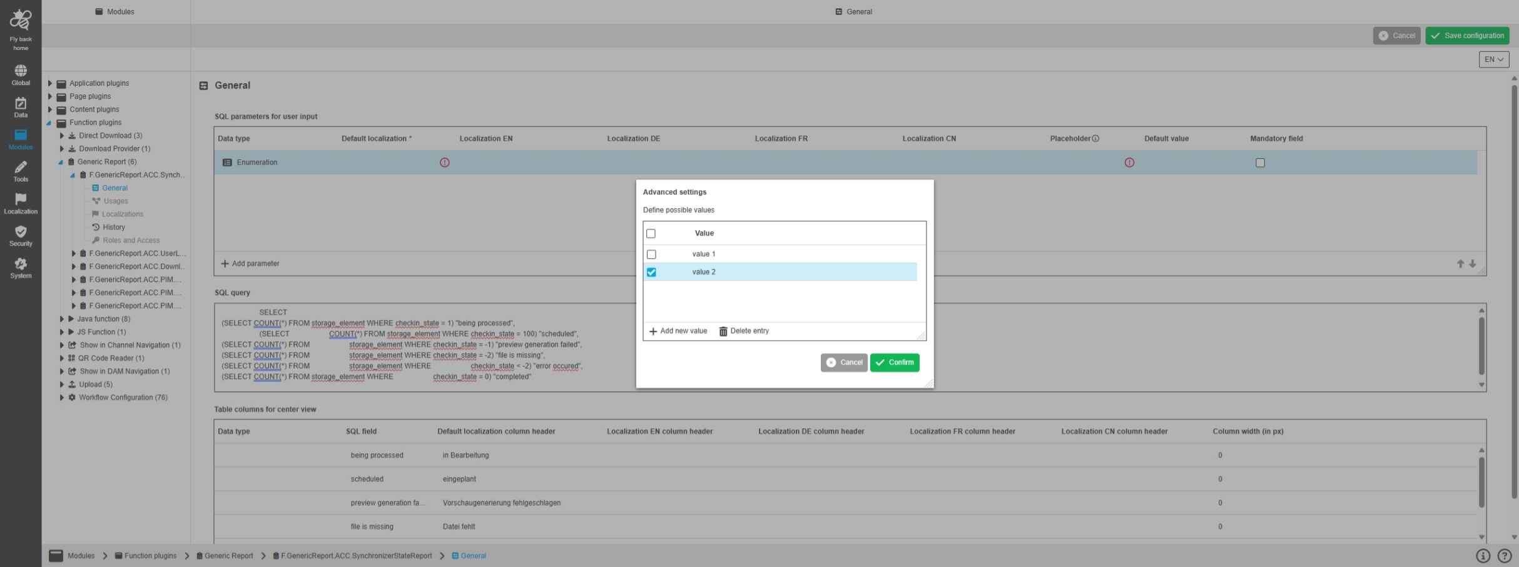Image resolution: width=1519 pixels, height=567 pixels.
Task: Uncheck the value 2 checkbox
Action: tap(651, 273)
